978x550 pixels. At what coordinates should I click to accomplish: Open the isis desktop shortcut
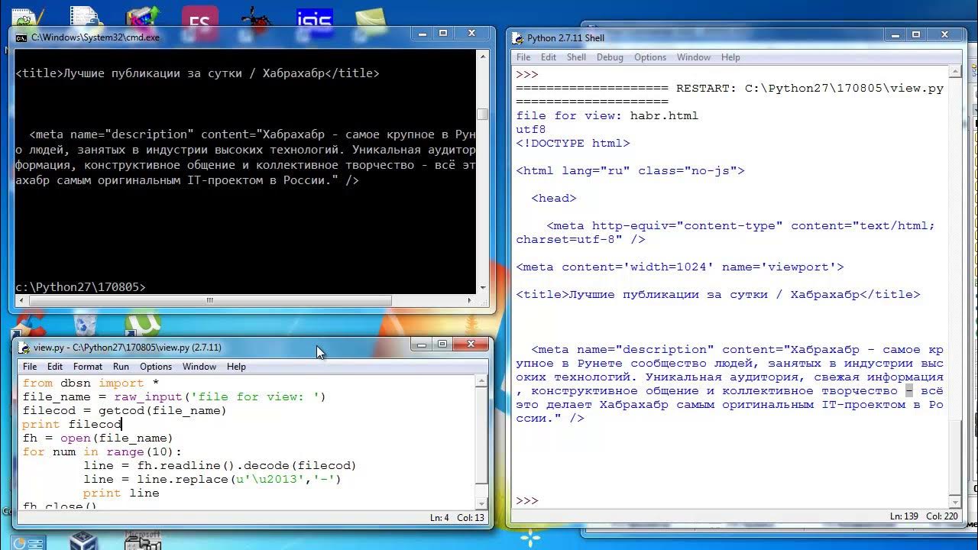(x=316, y=17)
